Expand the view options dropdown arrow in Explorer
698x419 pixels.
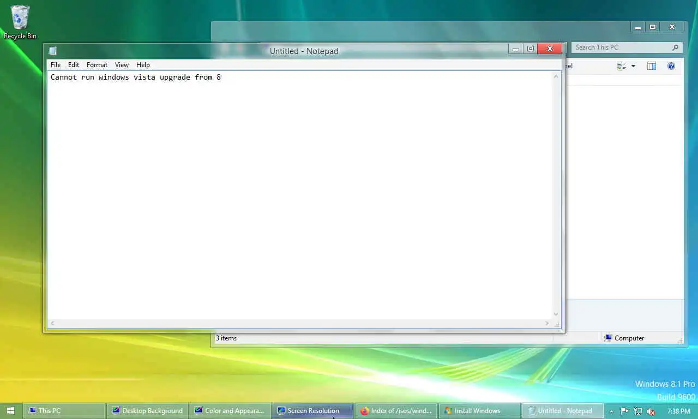(633, 66)
